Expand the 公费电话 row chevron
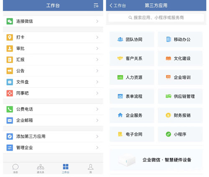209x177 pixels. pos(97,109)
